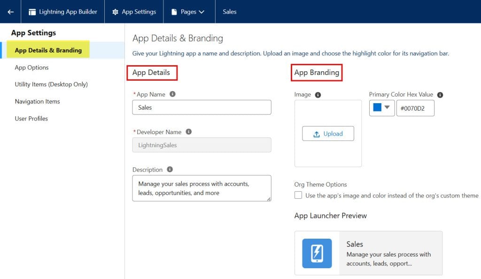
Task: Click the App Settings header label
Action: 139,12
